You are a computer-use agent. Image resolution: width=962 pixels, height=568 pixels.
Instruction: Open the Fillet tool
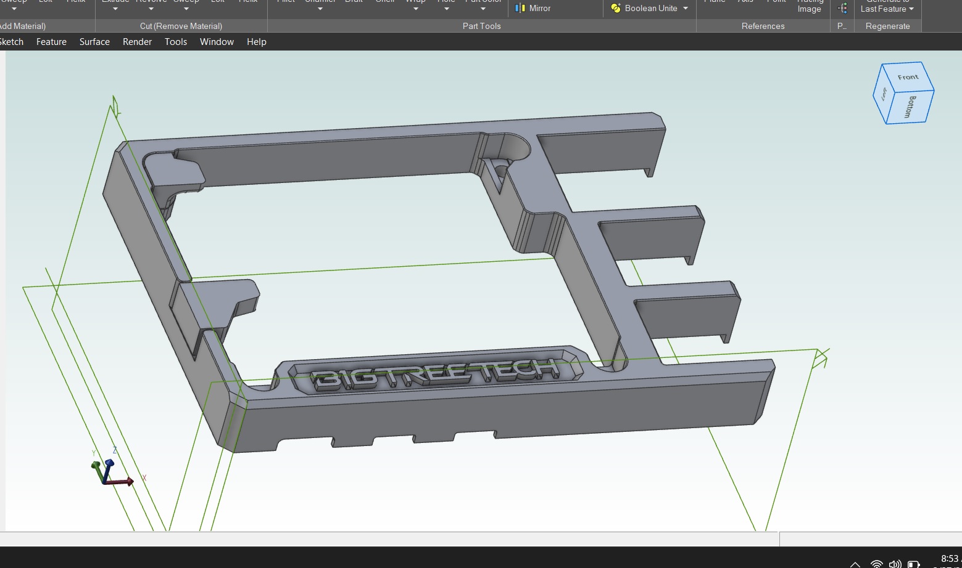point(285,3)
